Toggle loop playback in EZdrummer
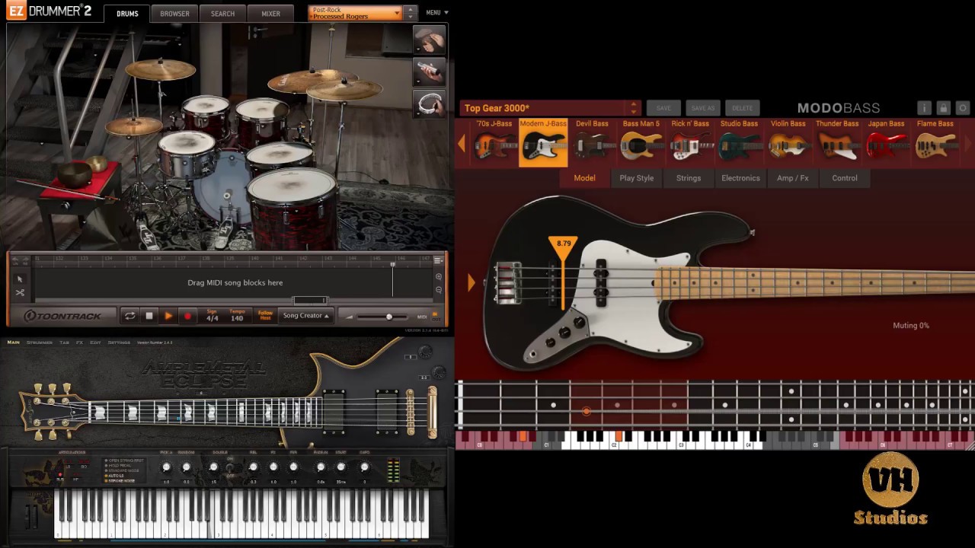The image size is (975, 548). [130, 316]
